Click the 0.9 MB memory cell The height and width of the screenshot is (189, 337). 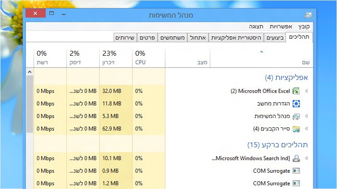(x=116, y=171)
